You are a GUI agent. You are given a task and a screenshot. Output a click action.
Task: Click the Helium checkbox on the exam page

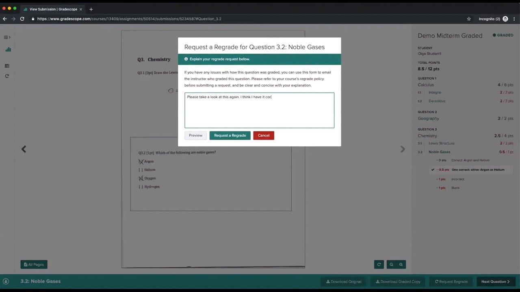click(141, 170)
